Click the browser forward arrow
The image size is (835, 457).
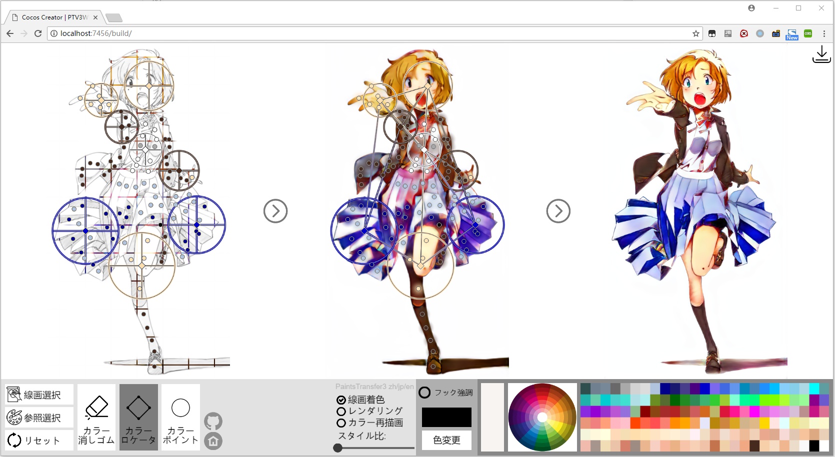(x=24, y=33)
